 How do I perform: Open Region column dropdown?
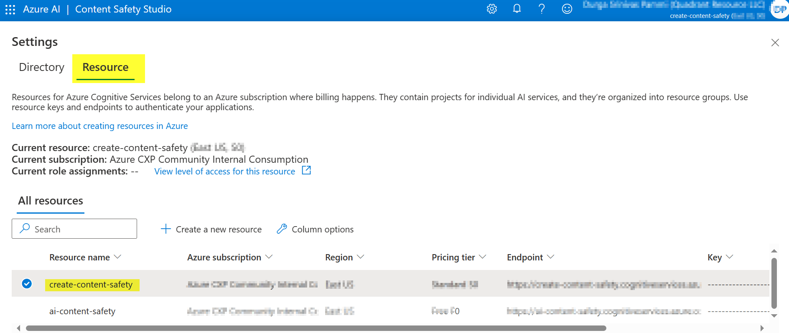[x=361, y=257]
